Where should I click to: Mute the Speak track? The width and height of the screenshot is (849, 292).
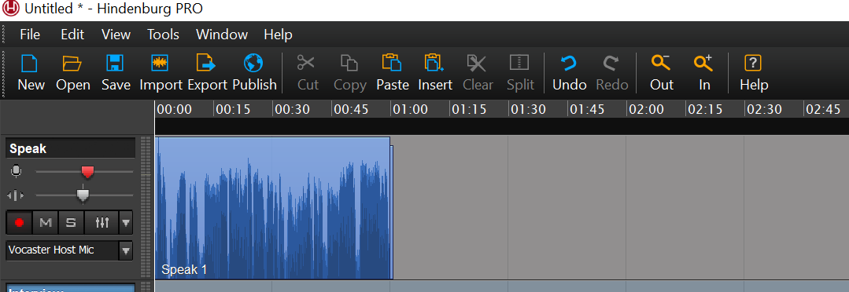(x=46, y=222)
